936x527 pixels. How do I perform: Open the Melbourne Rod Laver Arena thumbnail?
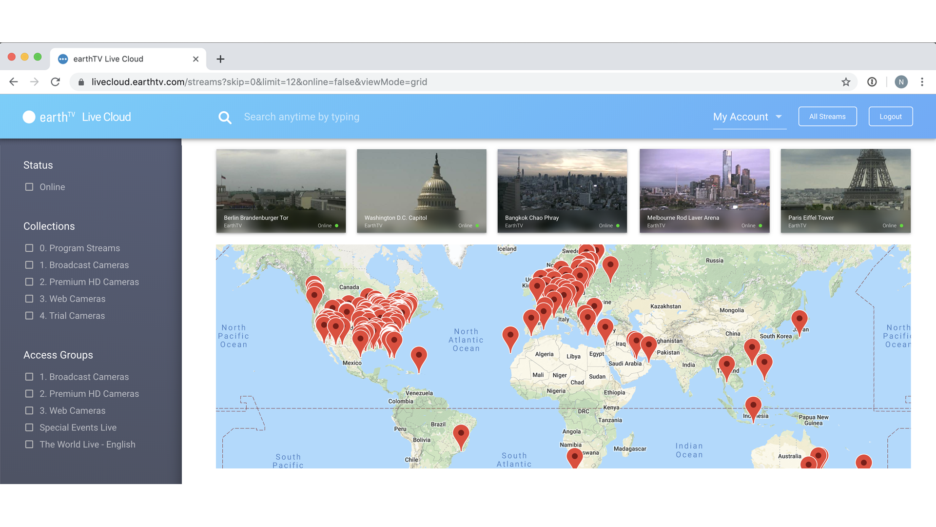tap(704, 191)
